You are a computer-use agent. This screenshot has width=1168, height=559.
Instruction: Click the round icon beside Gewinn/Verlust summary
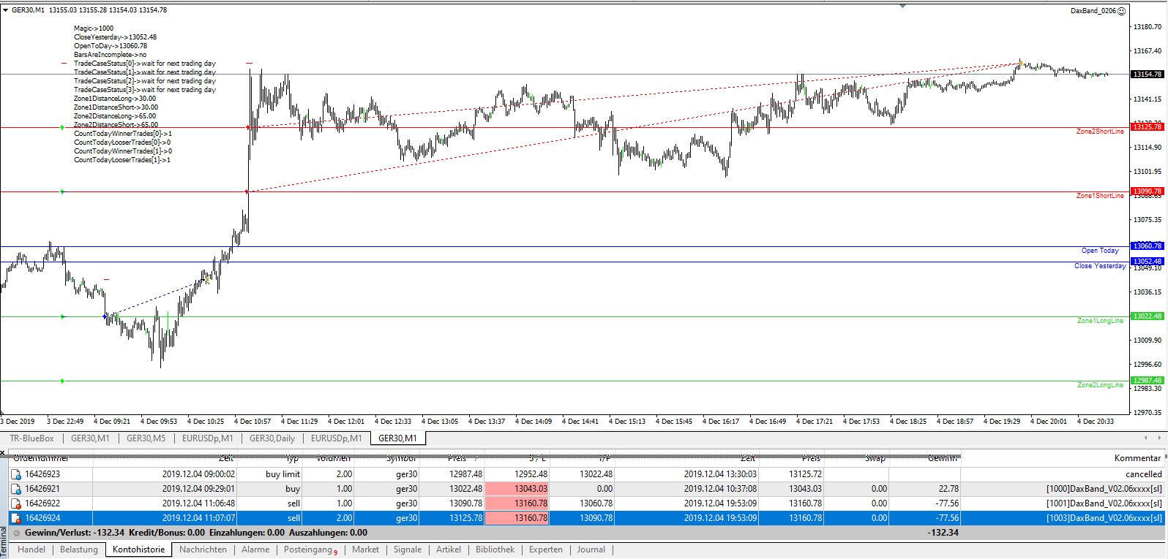click(x=18, y=533)
